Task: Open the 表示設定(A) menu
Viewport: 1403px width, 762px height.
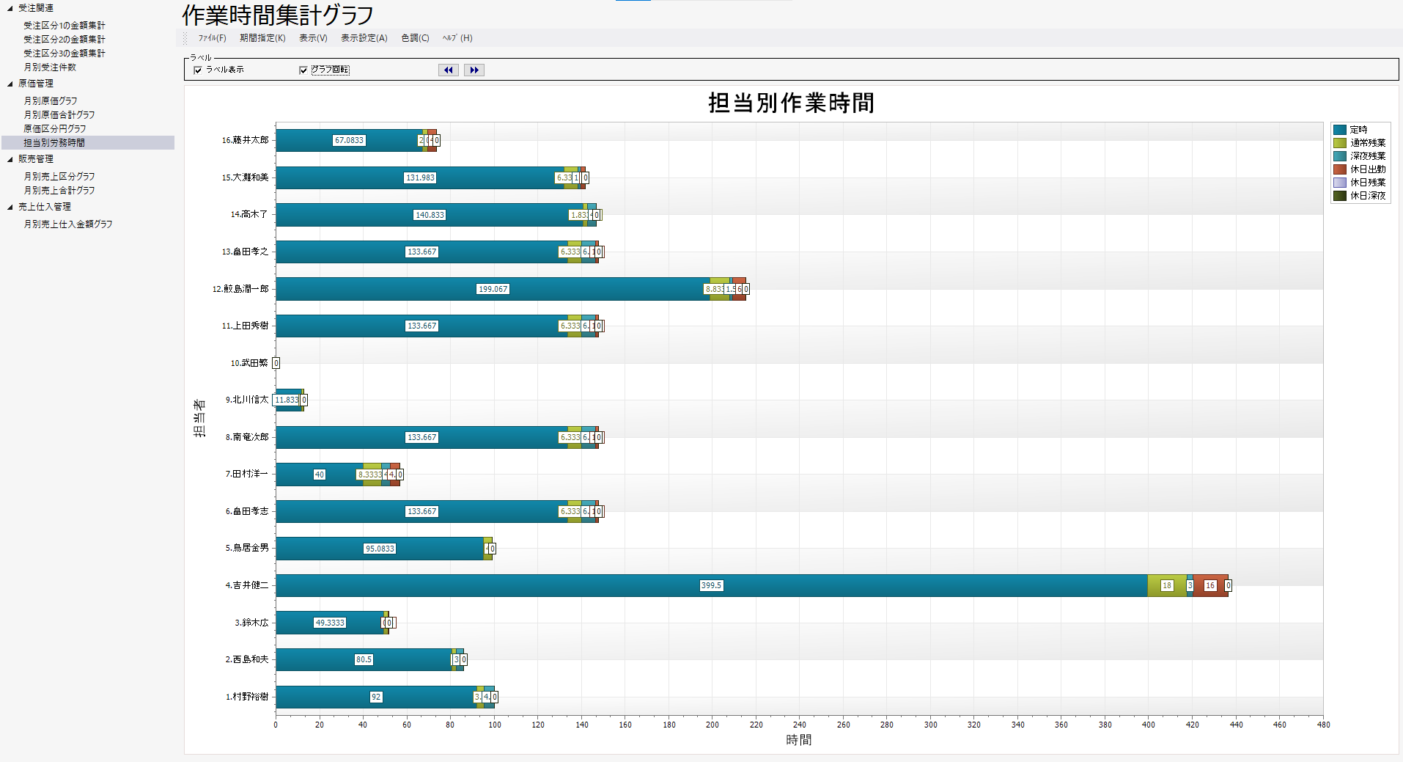Action: coord(364,38)
